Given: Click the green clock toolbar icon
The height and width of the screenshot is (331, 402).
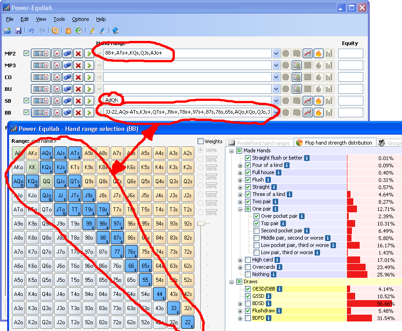Looking at the screenshot, I should click(79, 31).
